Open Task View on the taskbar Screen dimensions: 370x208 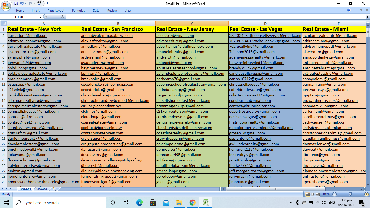[x=126, y=203]
